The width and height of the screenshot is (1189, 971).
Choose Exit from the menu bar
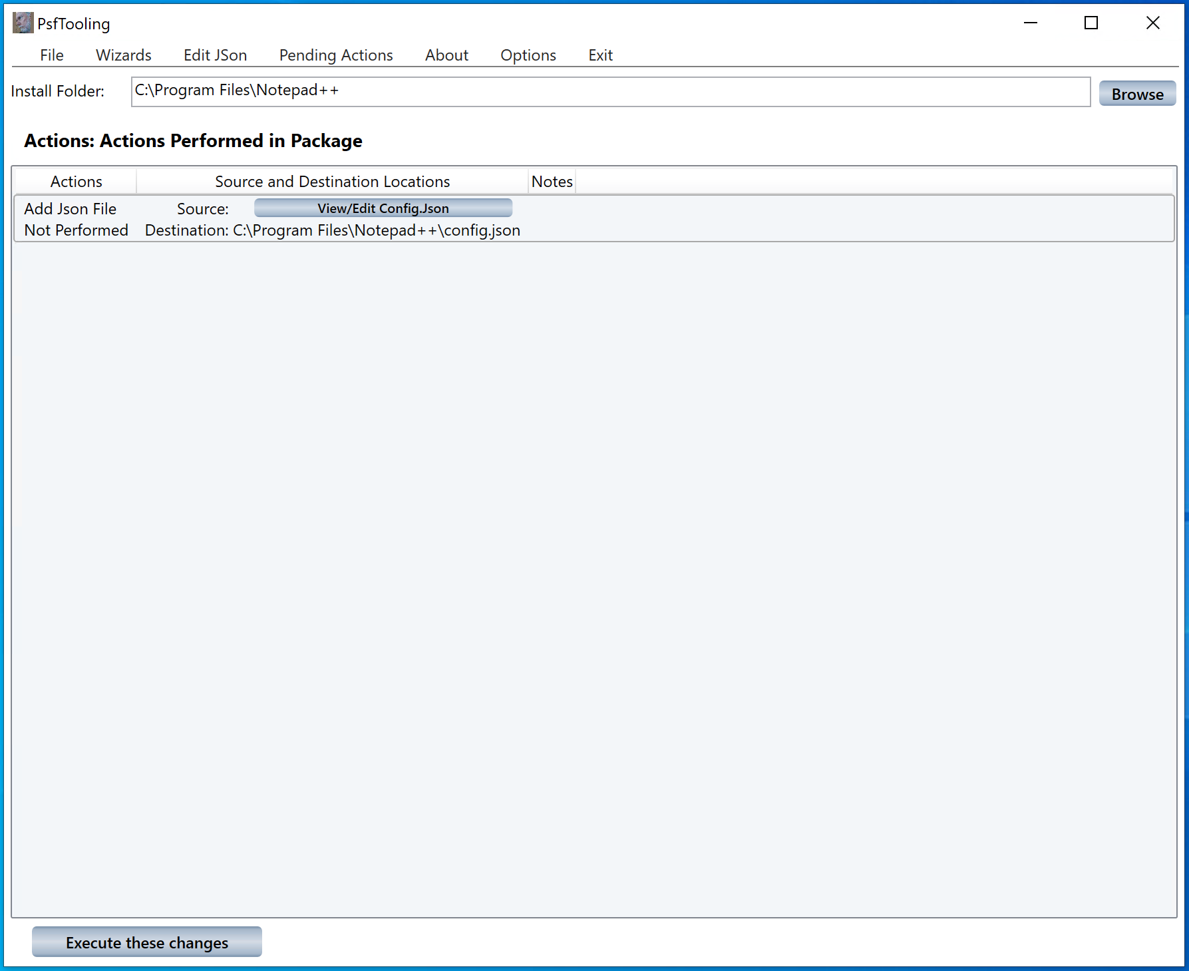coord(600,55)
